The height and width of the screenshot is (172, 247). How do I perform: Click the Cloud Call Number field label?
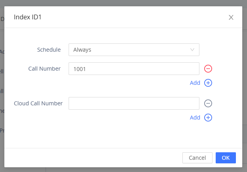tap(38, 103)
